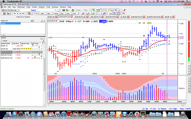This screenshot has height=119, width=191.
Task: Open the Data Feed menu
Action: pyautogui.click(x=21, y=7)
